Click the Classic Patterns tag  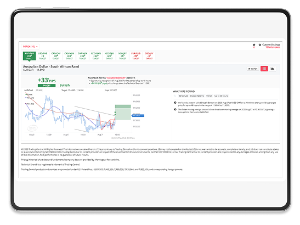click(x=197, y=96)
